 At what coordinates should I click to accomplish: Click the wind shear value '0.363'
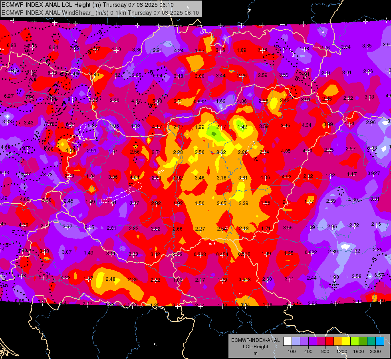200,254
